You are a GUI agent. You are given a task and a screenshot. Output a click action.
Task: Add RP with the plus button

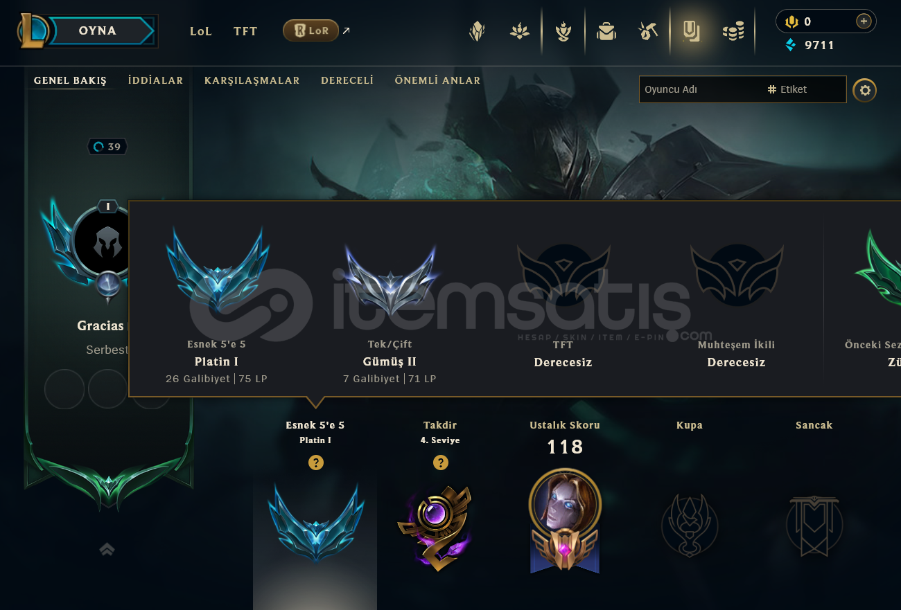[x=864, y=21]
